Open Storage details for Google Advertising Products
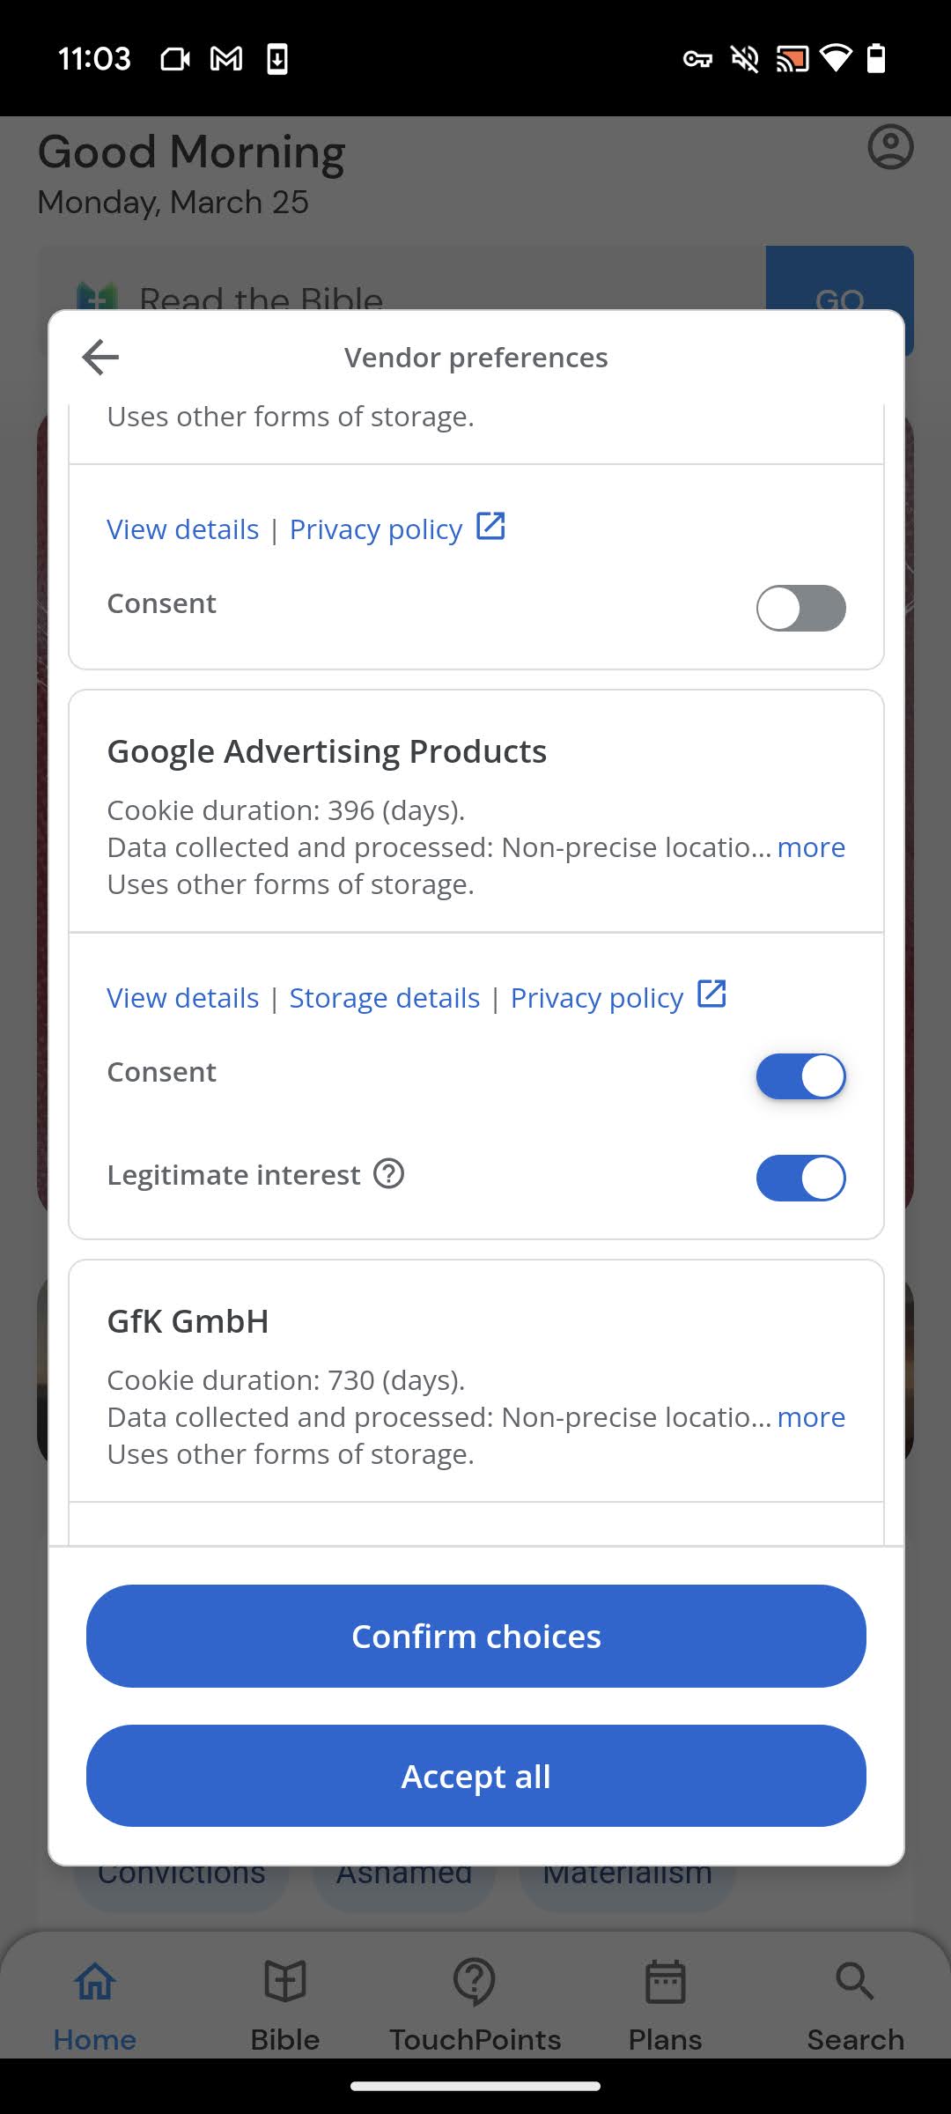Screen dimensions: 951x2114 coord(385,998)
